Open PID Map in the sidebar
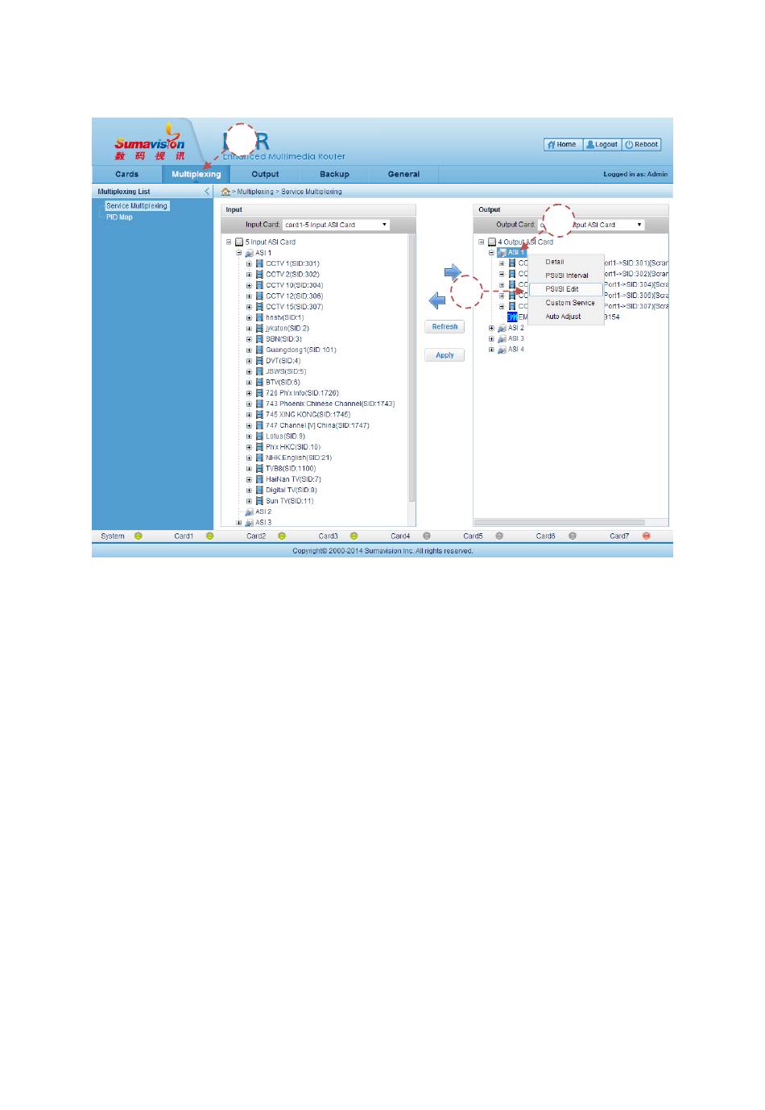 click(x=119, y=217)
